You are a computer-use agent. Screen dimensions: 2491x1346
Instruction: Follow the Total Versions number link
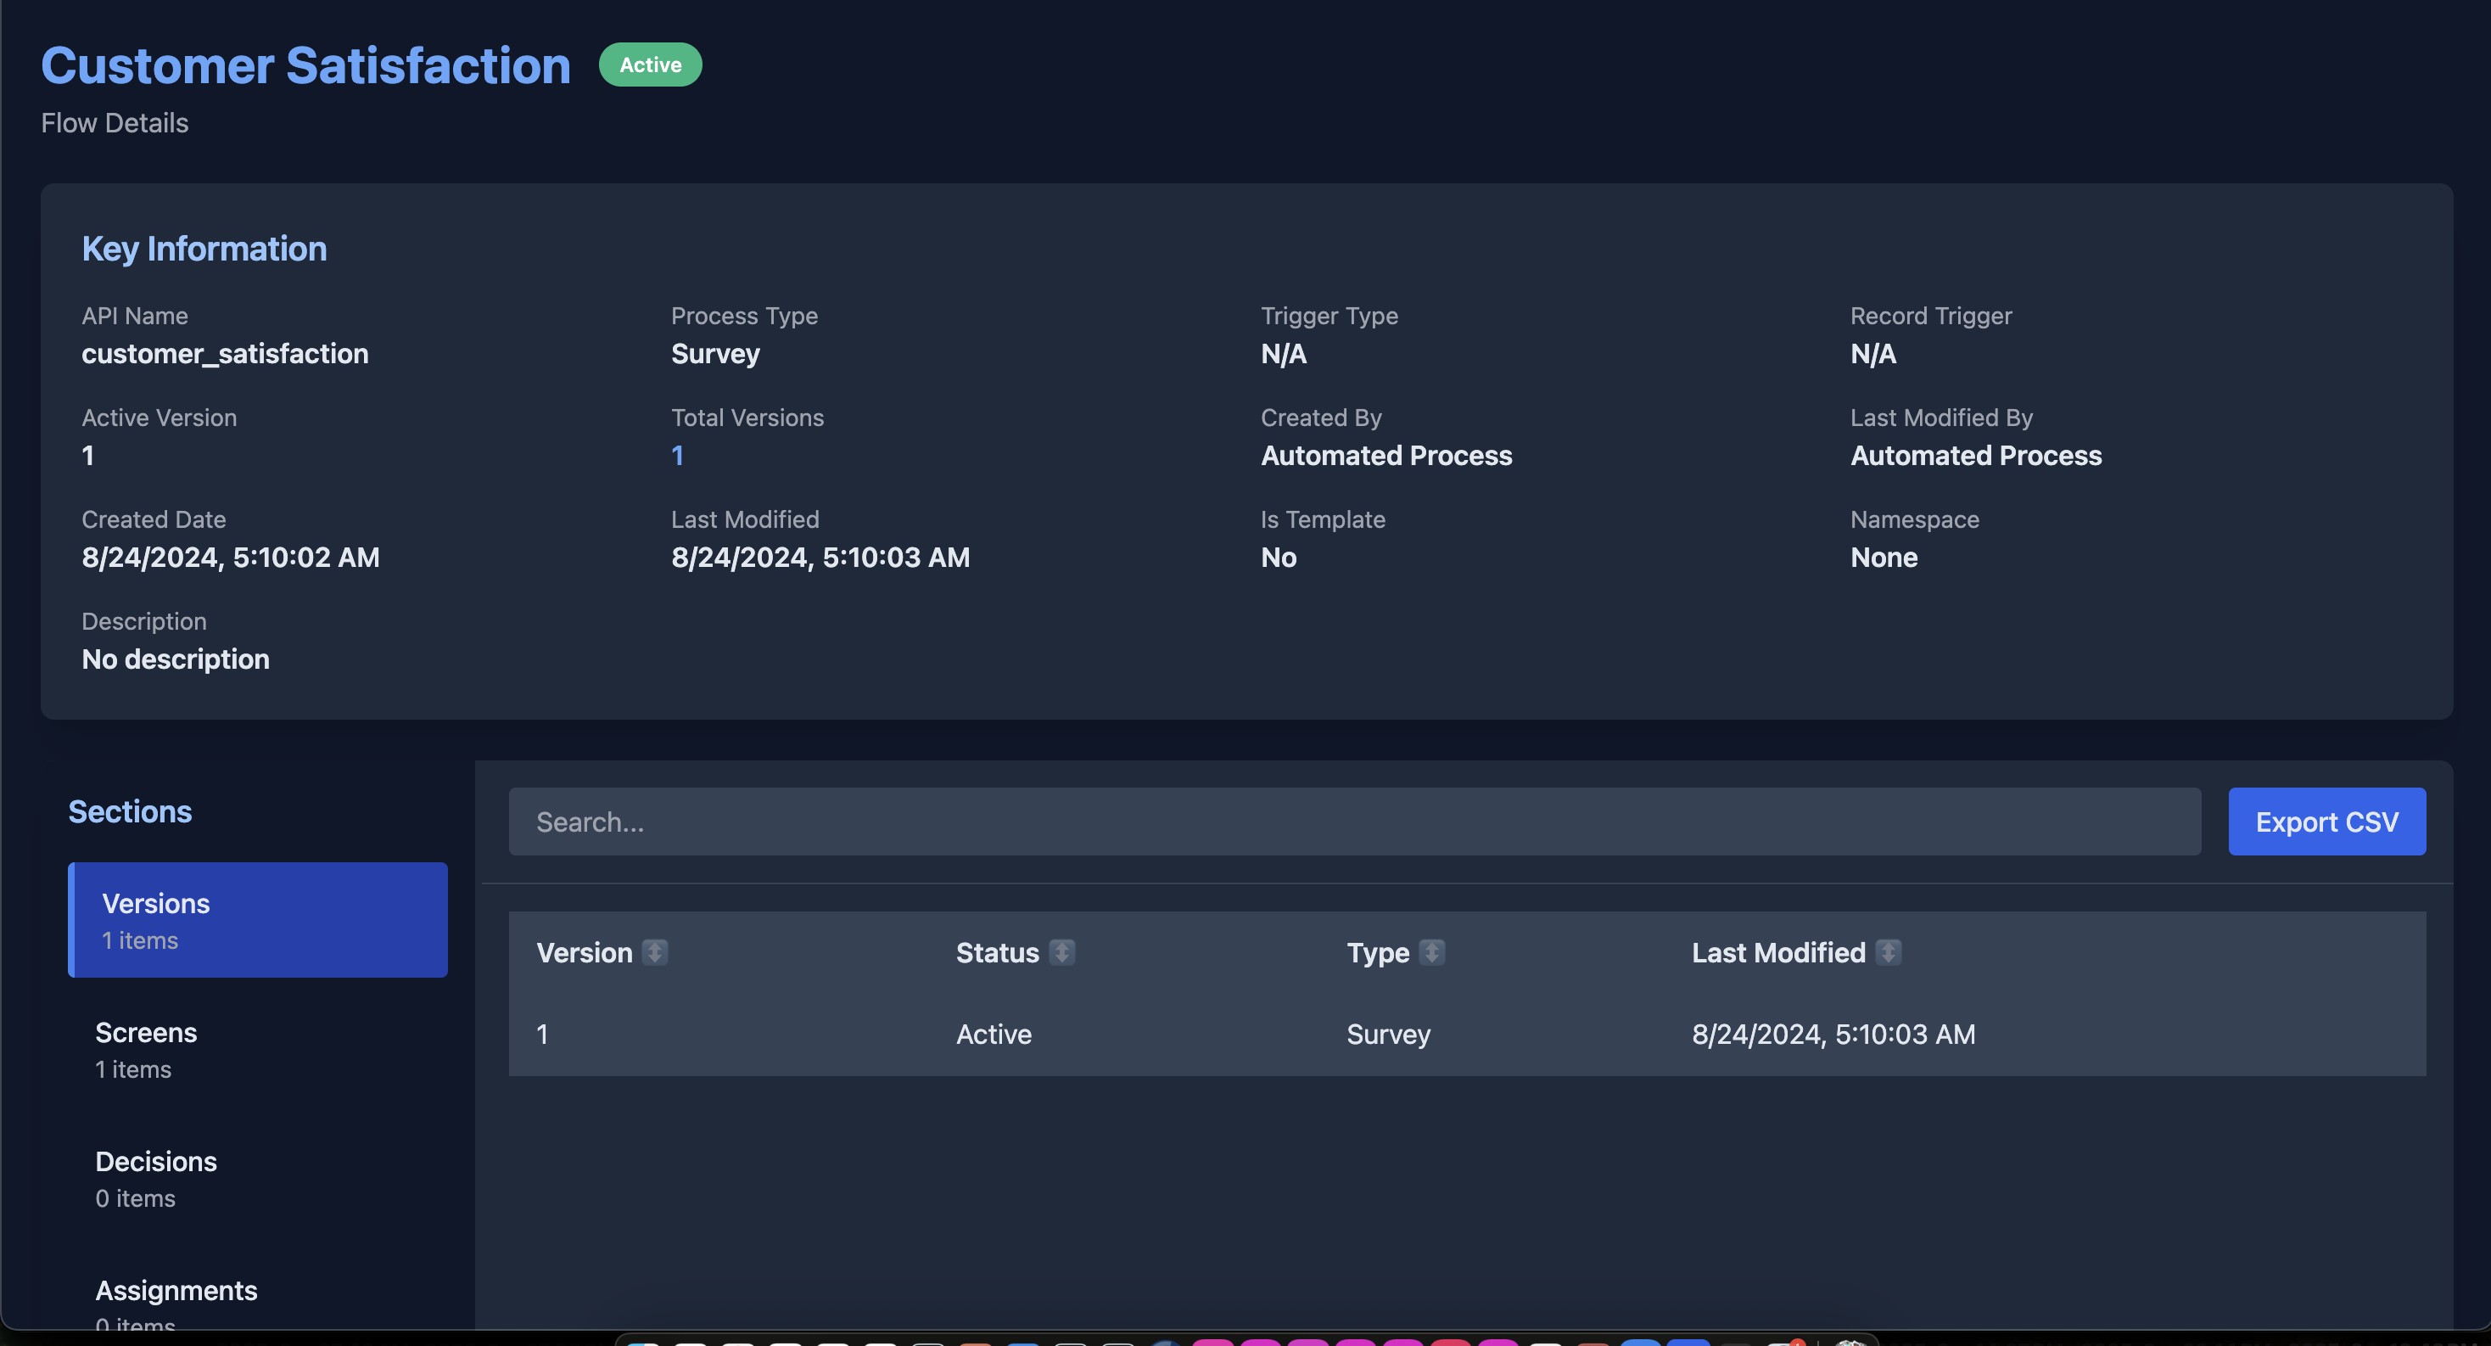(677, 456)
